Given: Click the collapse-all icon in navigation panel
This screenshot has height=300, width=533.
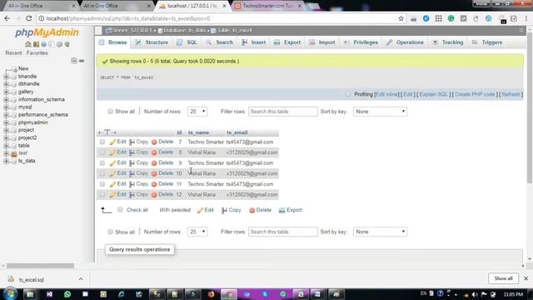Looking at the screenshot, I should click(x=74, y=61).
